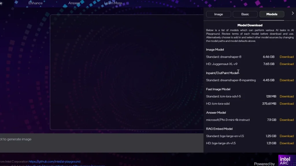Download the HD Juggernaut-XL-v9 model
This screenshot has width=296, height=166.
[x=286, y=64]
